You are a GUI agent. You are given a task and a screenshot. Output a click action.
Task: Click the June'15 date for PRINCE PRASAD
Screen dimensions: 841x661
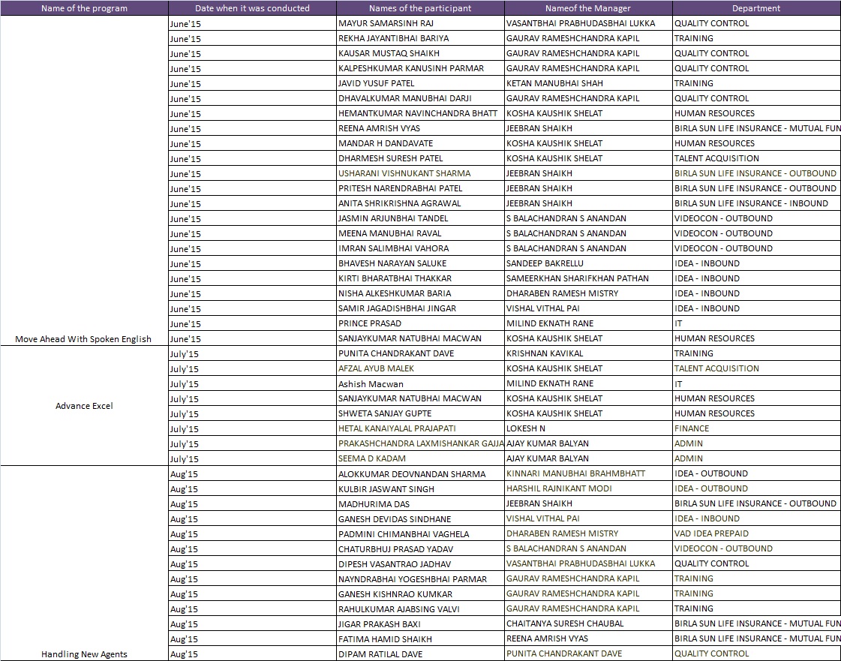tap(252, 323)
